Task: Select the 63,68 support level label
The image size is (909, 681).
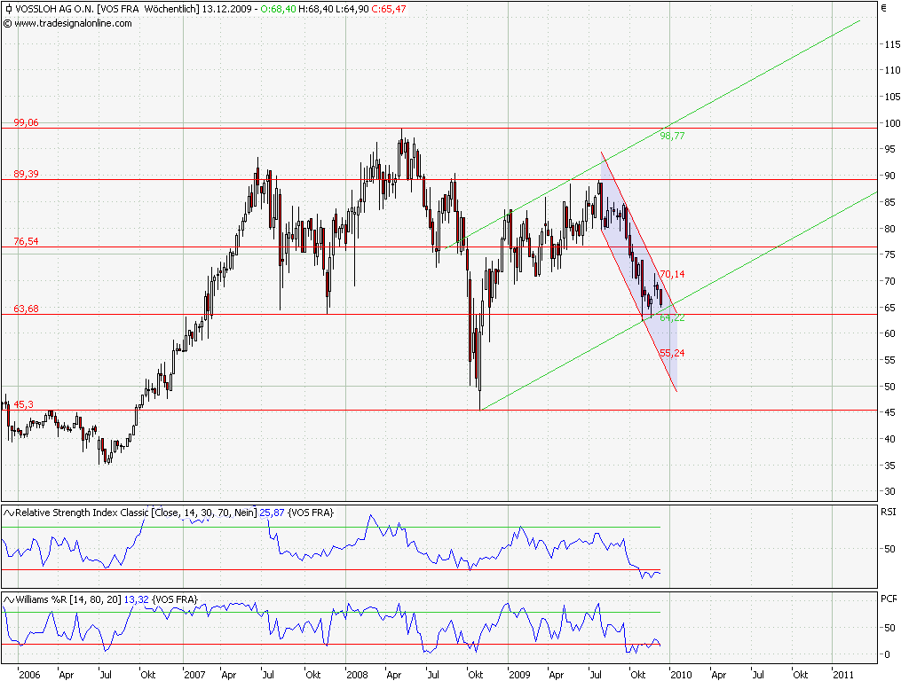Action: [x=27, y=309]
